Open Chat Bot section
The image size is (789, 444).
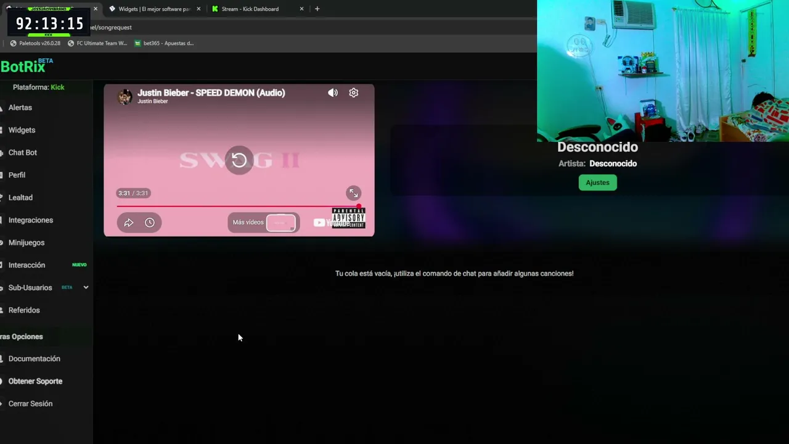(23, 152)
